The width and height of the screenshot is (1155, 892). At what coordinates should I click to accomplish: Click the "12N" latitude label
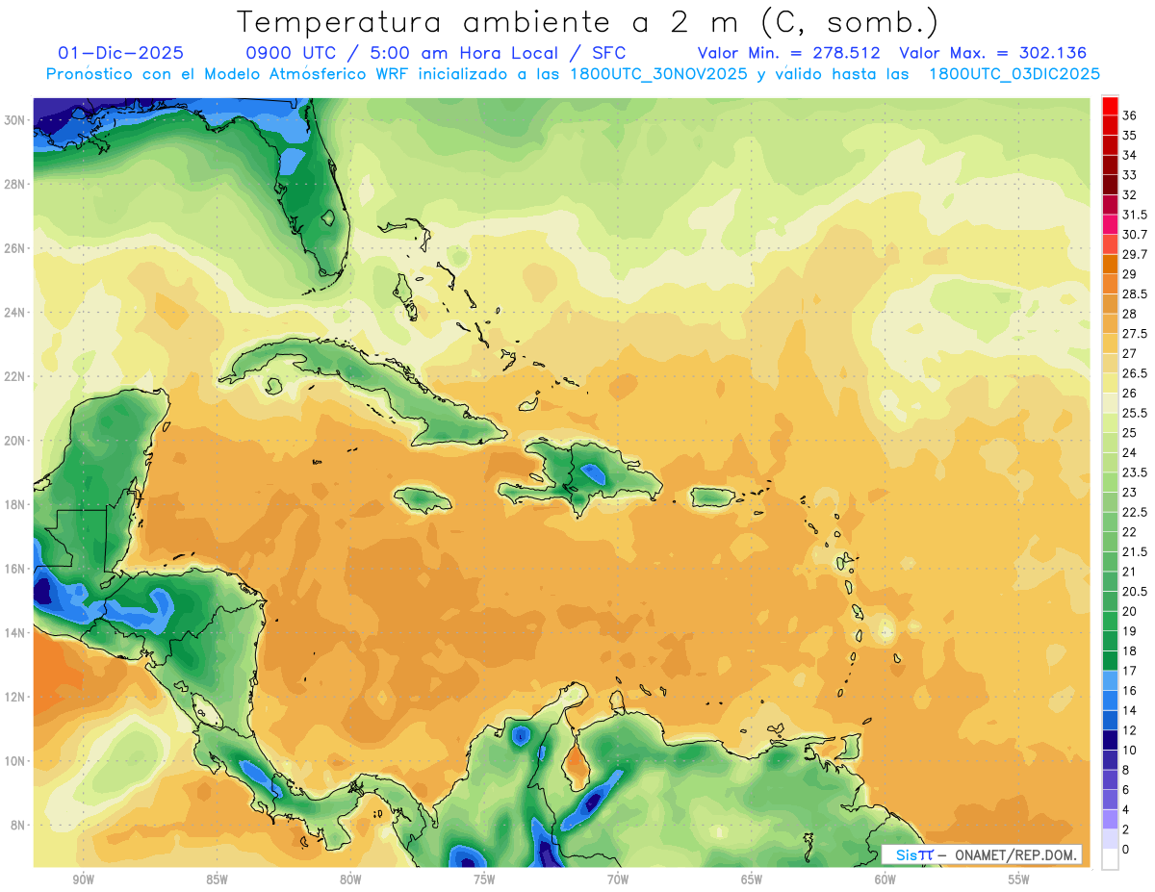coord(16,697)
